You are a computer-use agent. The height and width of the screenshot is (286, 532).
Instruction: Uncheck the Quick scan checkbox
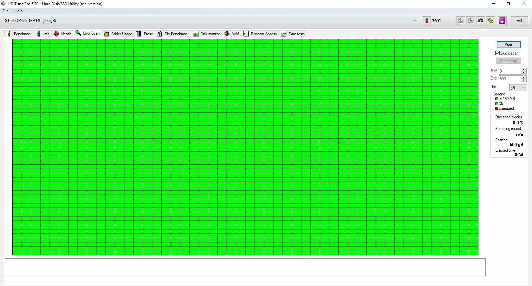tap(498, 53)
